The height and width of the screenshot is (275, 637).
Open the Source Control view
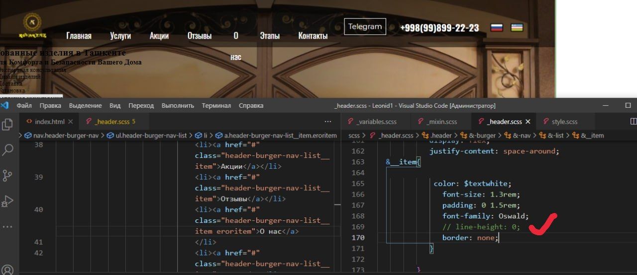pyautogui.click(x=7, y=176)
